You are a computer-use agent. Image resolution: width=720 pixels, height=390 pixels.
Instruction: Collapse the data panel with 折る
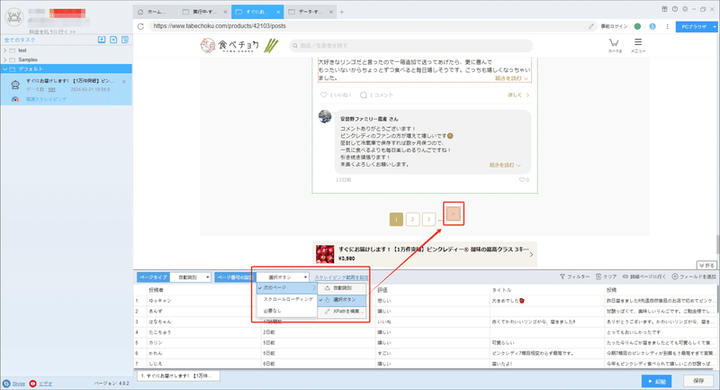[x=706, y=266]
